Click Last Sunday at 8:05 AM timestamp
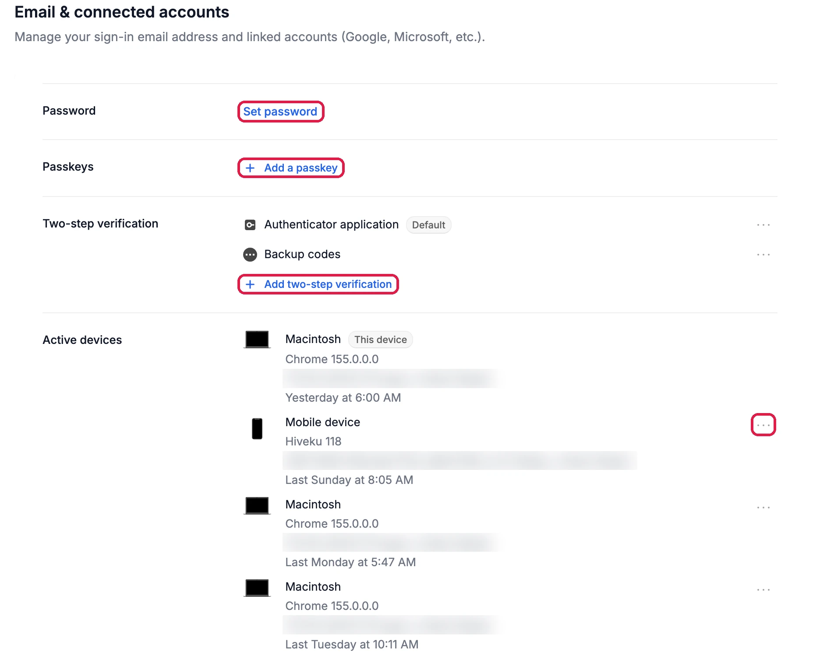Viewport: 820px width, 655px height. point(349,480)
